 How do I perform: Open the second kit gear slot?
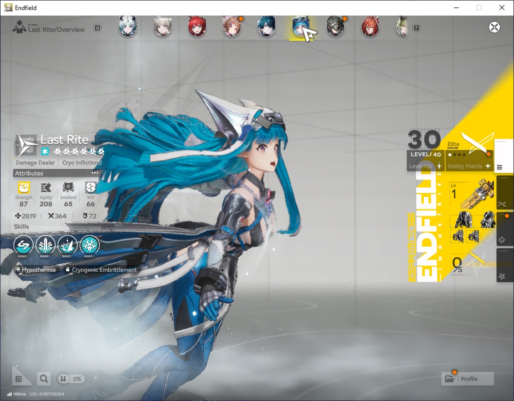(x=473, y=236)
